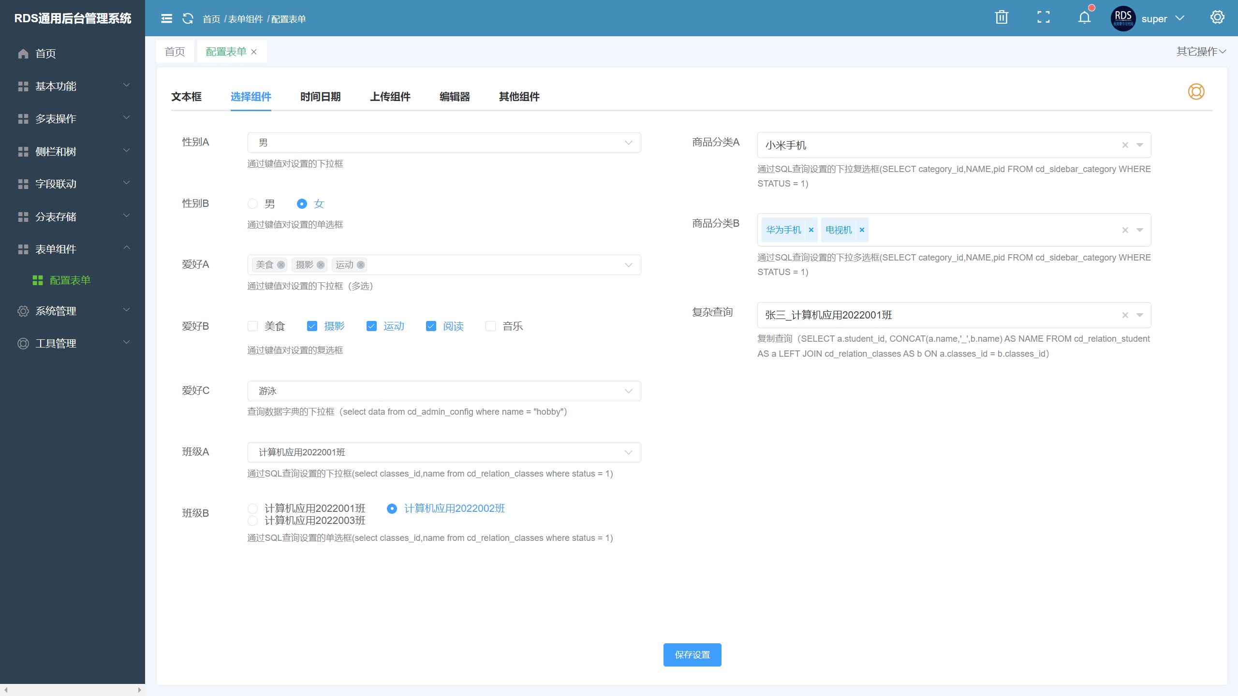Open the 班级A dropdown
Image resolution: width=1238 pixels, height=696 pixels.
click(444, 452)
